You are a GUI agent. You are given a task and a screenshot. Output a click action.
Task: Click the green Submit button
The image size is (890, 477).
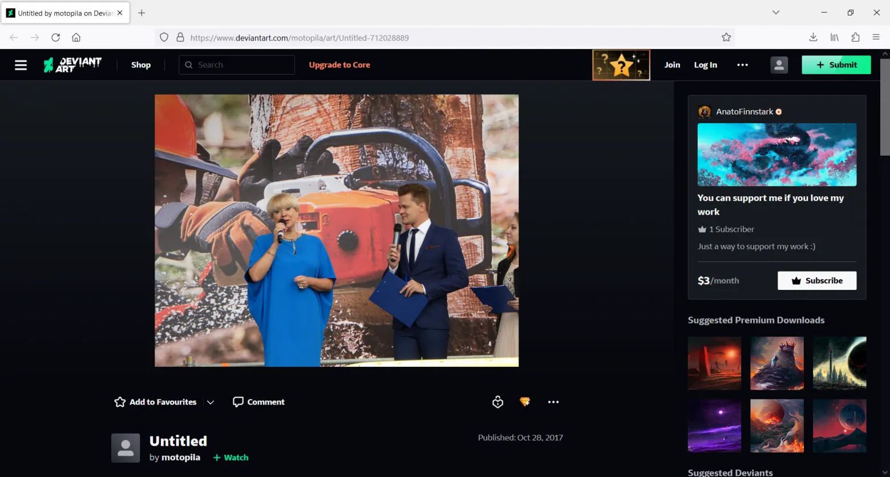click(836, 65)
